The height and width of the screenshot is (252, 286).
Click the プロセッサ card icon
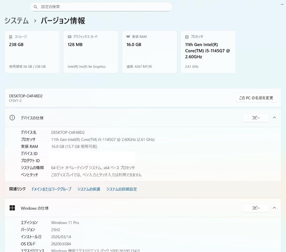point(187,37)
